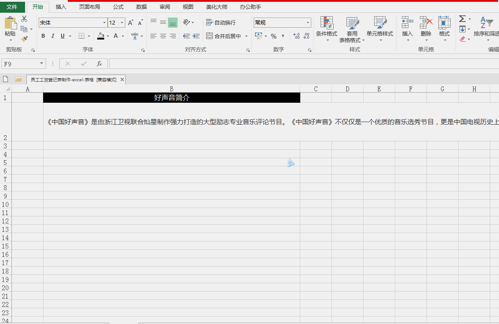
Task: Switch to 视图 ribbon tab
Action: 188,7
